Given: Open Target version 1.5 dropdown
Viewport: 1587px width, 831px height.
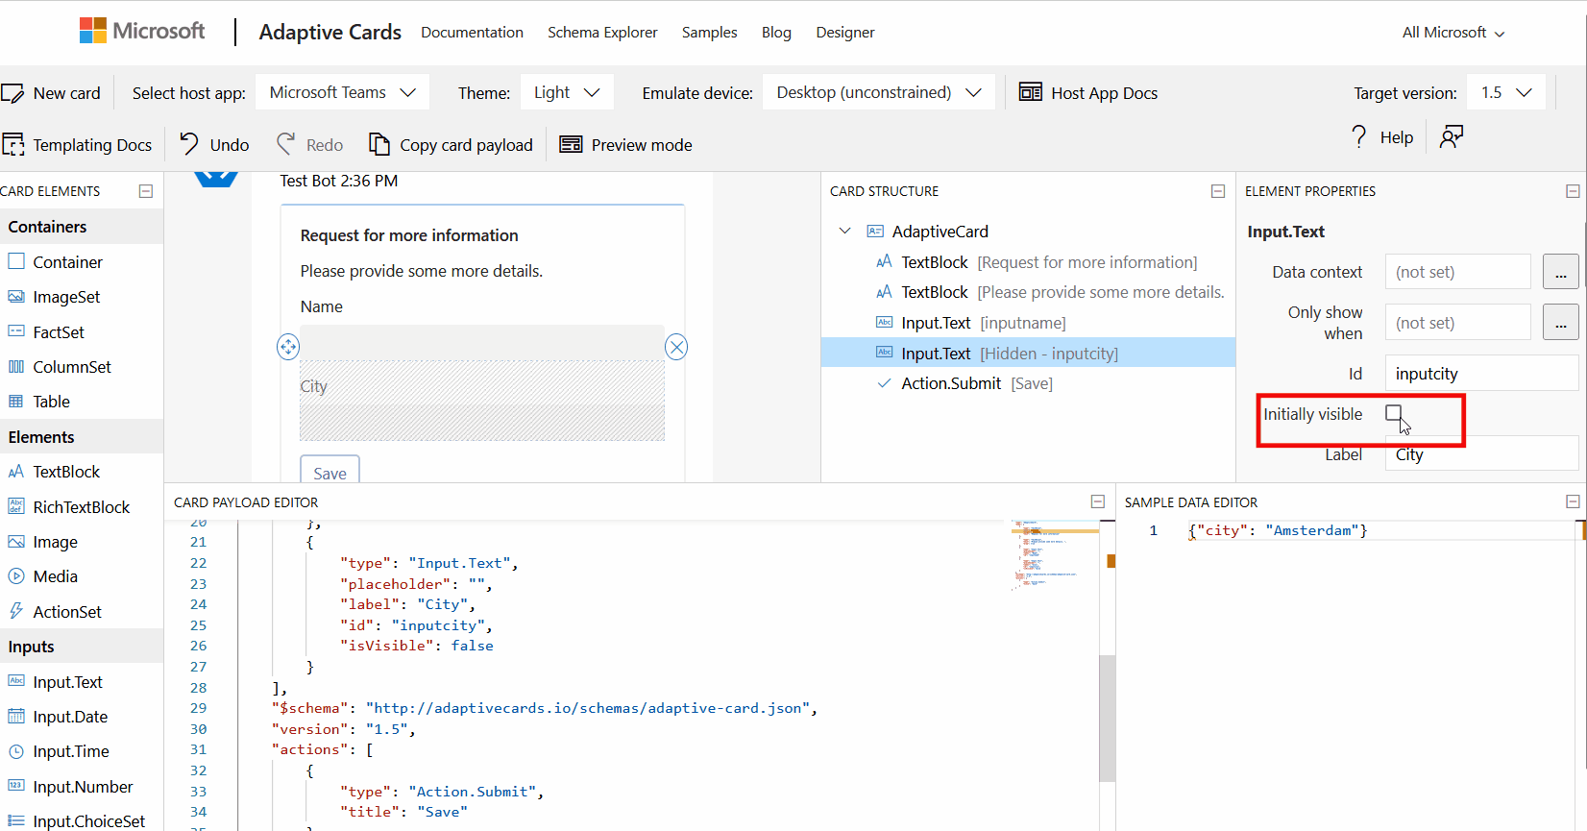Looking at the screenshot, I should tap(1506, 92).
